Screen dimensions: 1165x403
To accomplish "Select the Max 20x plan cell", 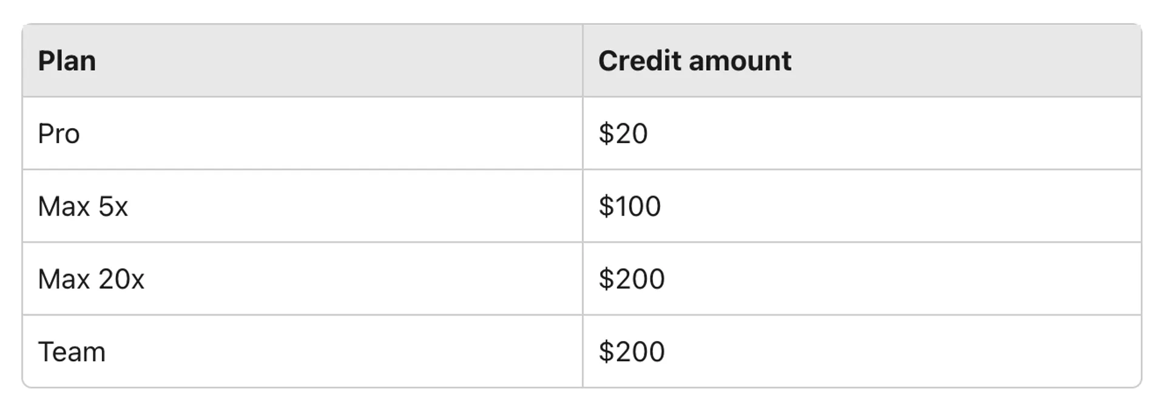I will 91,279.
